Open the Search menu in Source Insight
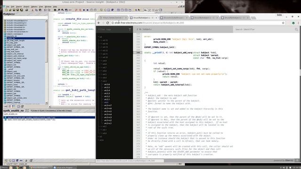This screenshot has width=301, height=169. [19, 7]
